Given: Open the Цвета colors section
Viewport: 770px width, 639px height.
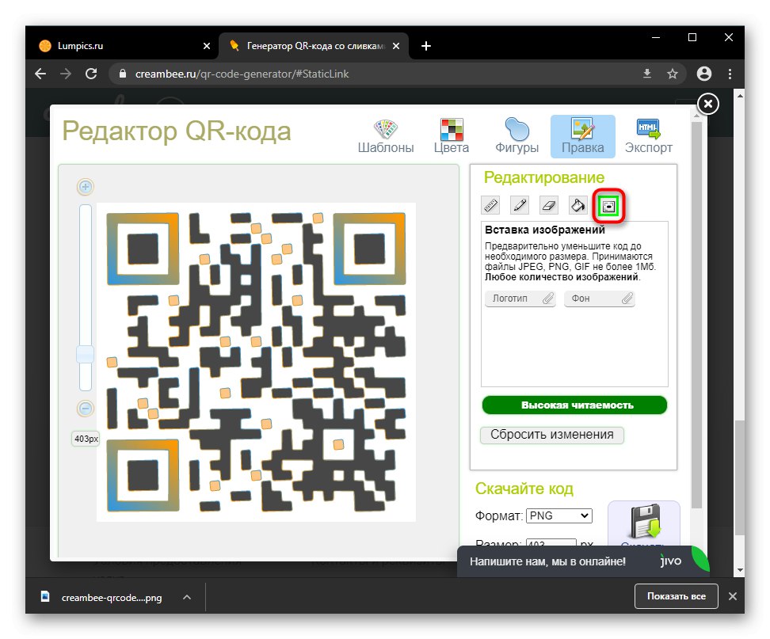Looking at the screenshot, I should [x=452, y=136].
